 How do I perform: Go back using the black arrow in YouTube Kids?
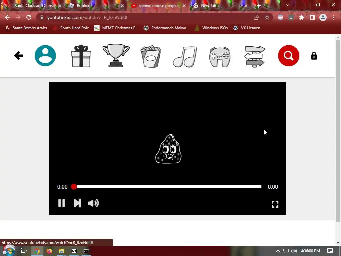(x=19, y=56)
